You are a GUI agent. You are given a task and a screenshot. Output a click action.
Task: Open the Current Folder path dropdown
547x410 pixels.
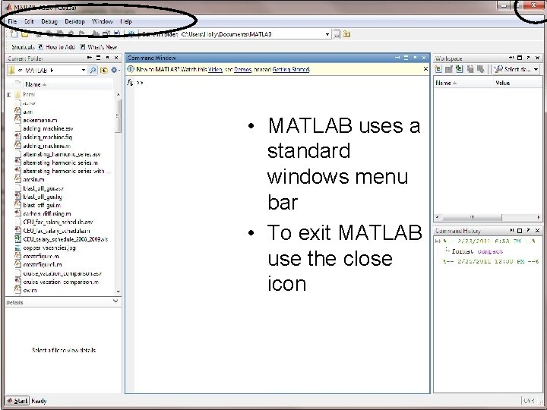coord(327,34)
